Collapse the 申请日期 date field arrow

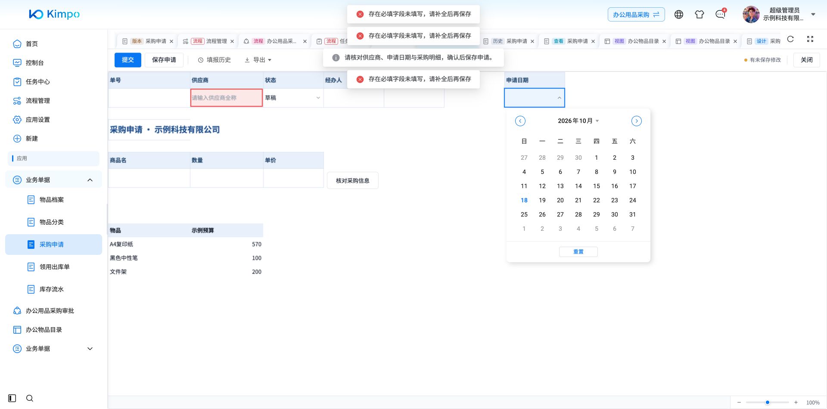tap(559, 98)
